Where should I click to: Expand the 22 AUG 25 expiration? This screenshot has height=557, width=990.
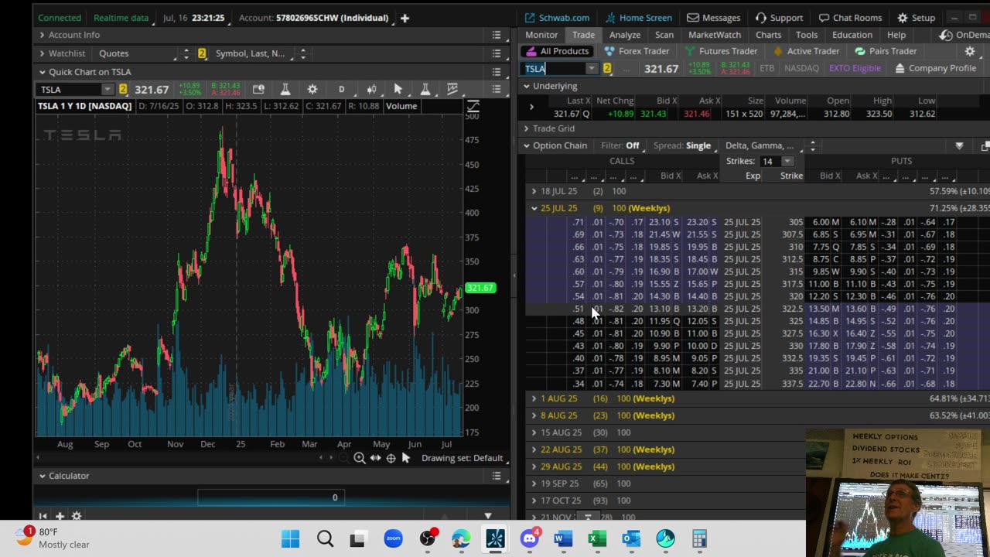[534, 449]
